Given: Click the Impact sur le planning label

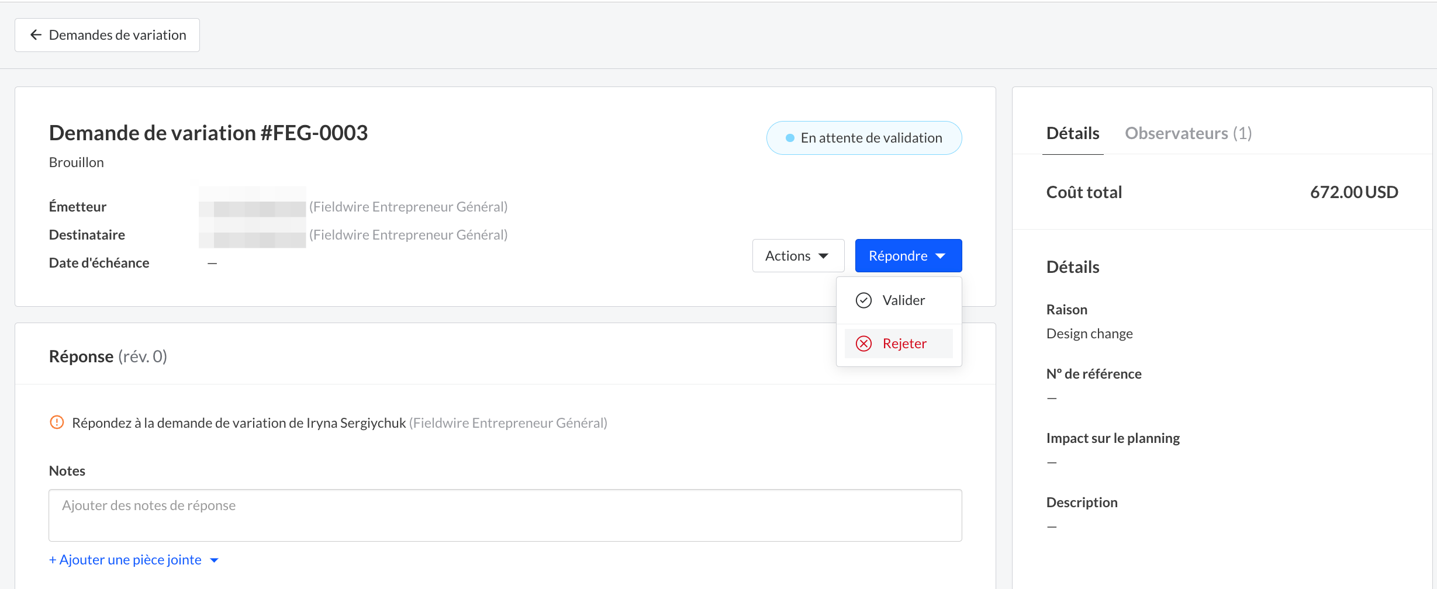Looking at the screenshot, I should 1113,438.
